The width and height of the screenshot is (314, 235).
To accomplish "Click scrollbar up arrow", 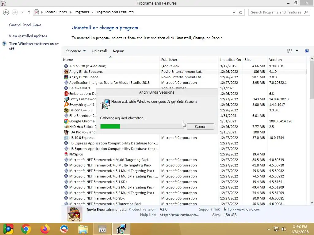I will coord(312,58).
